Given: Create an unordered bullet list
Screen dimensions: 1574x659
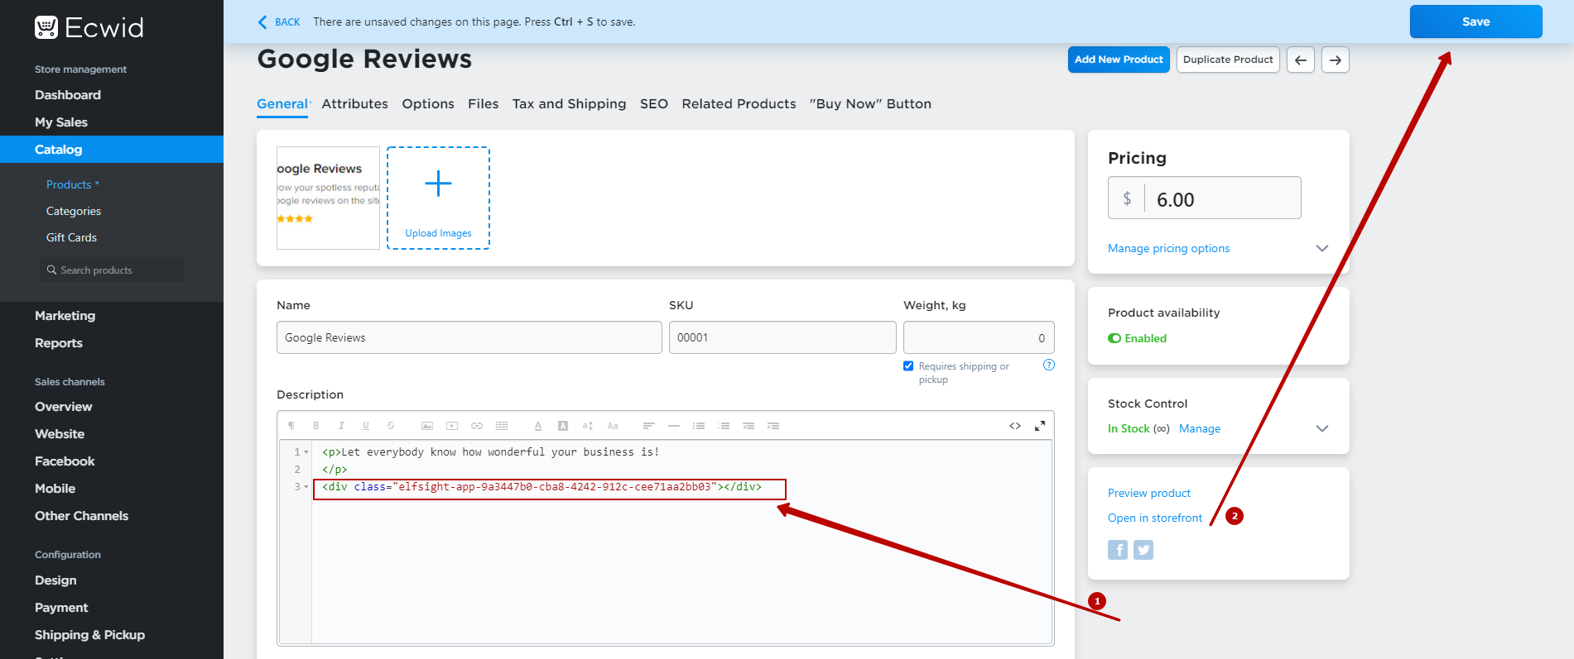Looking at the screenshot, I should 699,426.
